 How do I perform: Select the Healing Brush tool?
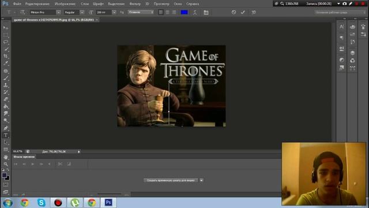pos(6,70)
